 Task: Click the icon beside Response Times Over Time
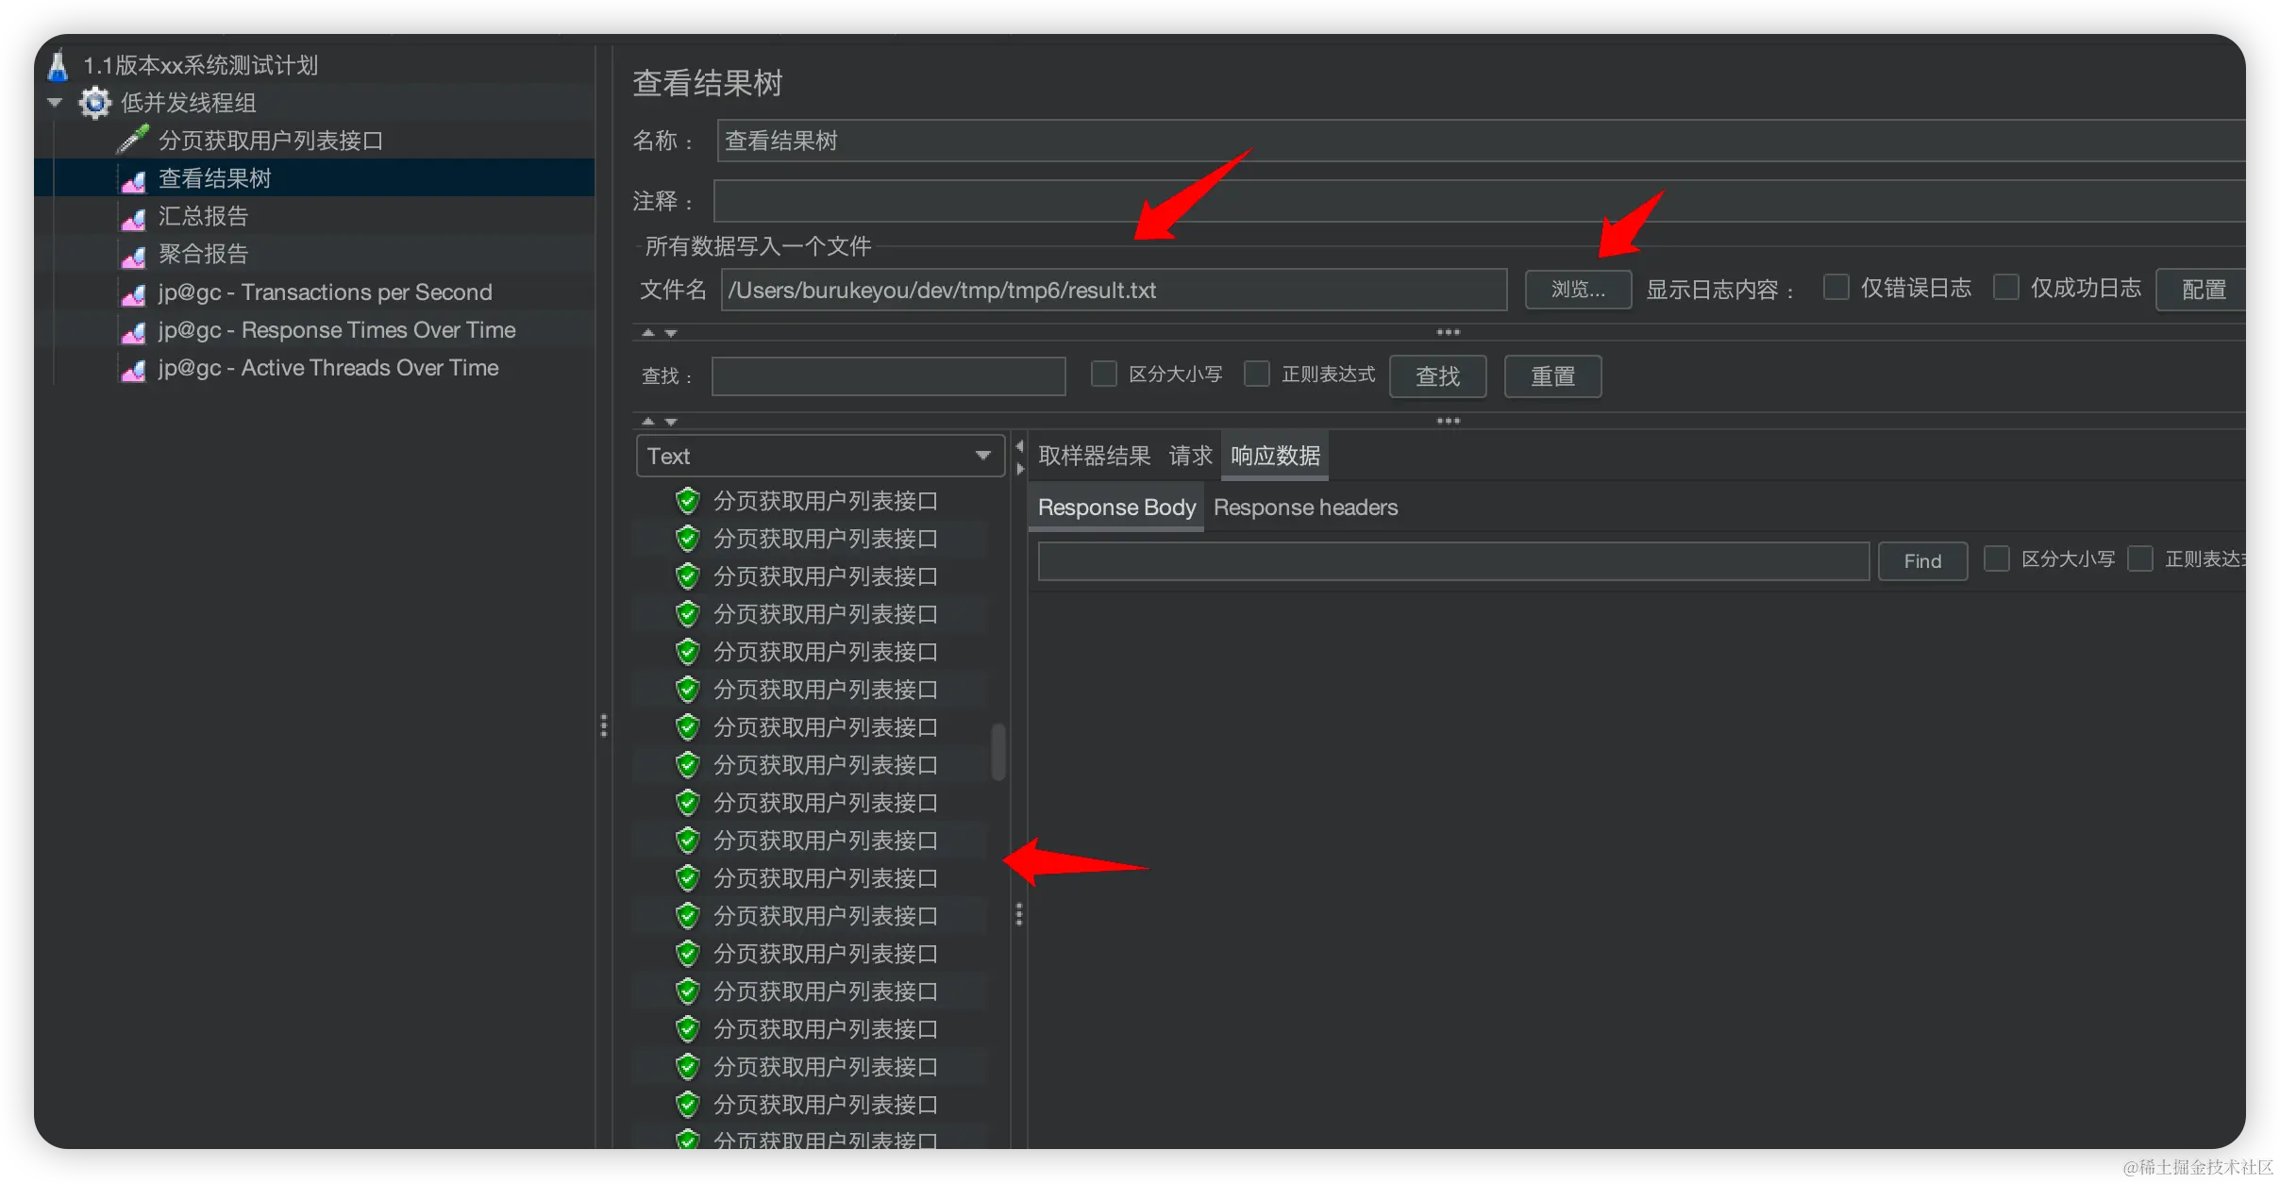[133, 331]
